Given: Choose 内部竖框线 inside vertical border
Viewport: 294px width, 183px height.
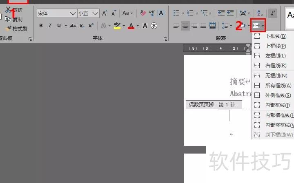Looking at the screenshot, I should [x=273, y=125].
